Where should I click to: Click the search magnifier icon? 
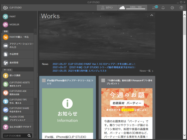[x=29, y=136]
